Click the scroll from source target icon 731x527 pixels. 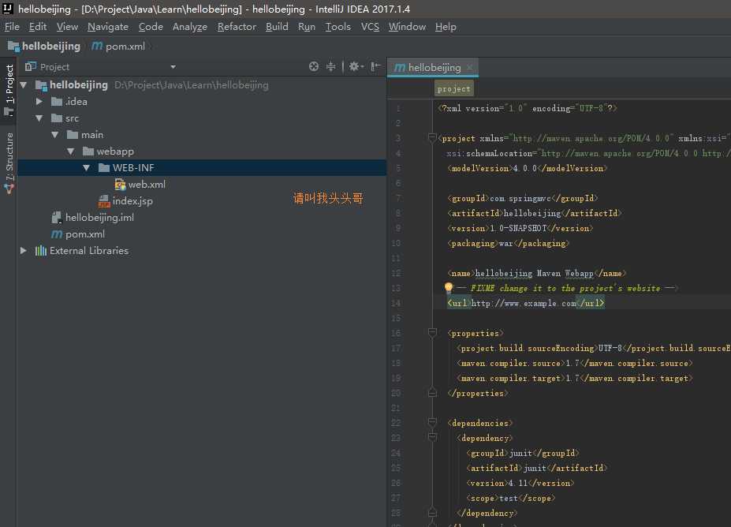pyautogui.click(x=314, y=67)
